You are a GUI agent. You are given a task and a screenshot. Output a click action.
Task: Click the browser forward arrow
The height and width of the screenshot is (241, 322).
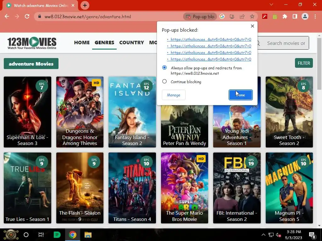tap(17, 16)
